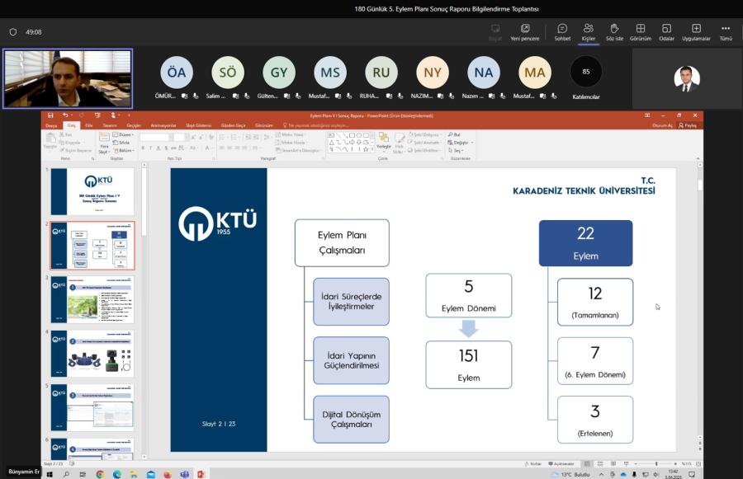
Task: Select GY participant avatar
Action: coord(279,73)
